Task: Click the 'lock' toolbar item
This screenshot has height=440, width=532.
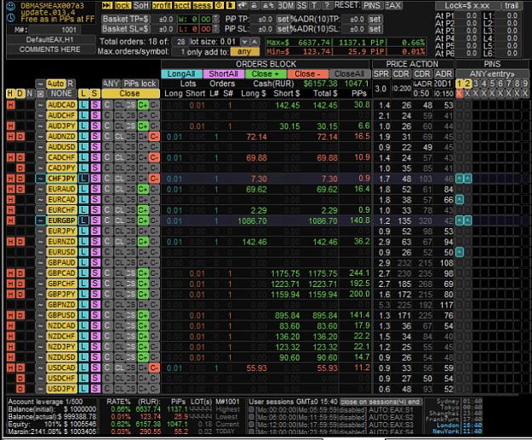Action: click(123, 5)
